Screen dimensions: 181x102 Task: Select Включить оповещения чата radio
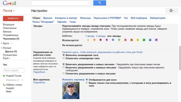point(64,55)
